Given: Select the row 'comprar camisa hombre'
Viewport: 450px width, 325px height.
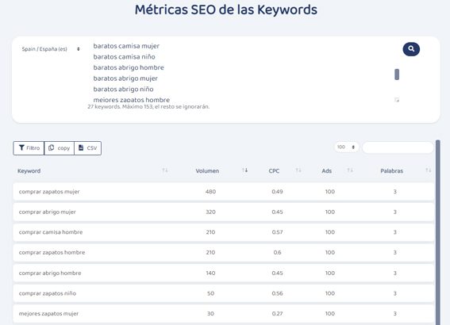Looking at the screenshot, I should pyautogui.click(x=223, y=232).
